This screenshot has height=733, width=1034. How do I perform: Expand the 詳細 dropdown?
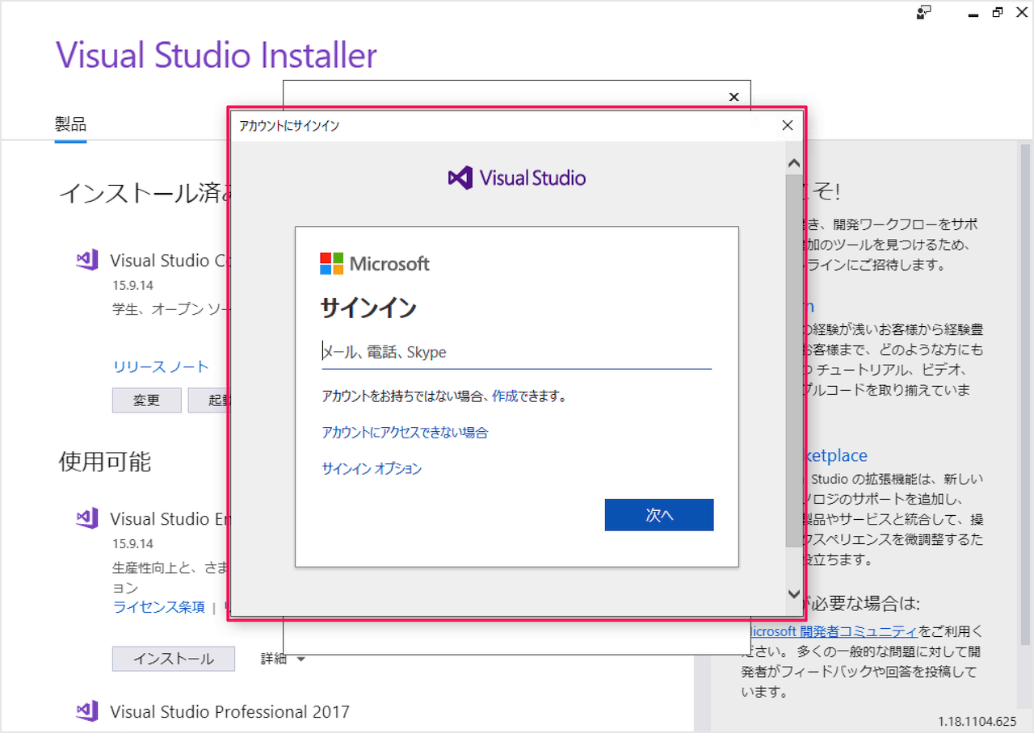[x=283, y=659]
